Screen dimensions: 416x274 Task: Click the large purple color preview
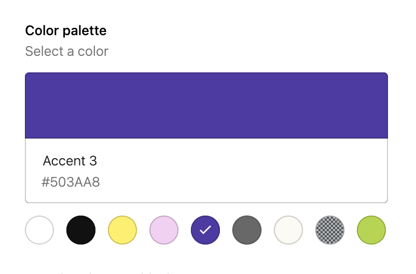(206, 105)
